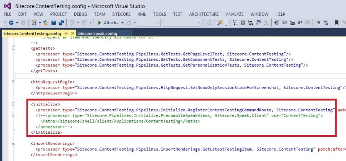Click the Find in Files folder-magnifier icon

coord(220,23)
